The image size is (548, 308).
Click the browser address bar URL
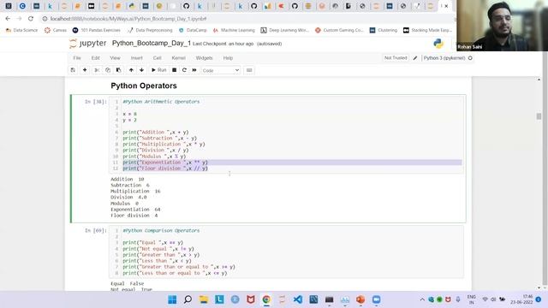click(128, 19)
